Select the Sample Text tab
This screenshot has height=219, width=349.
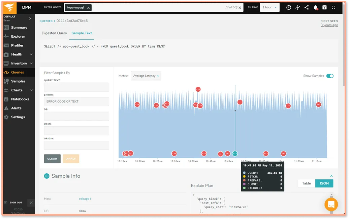click(82, 33)
